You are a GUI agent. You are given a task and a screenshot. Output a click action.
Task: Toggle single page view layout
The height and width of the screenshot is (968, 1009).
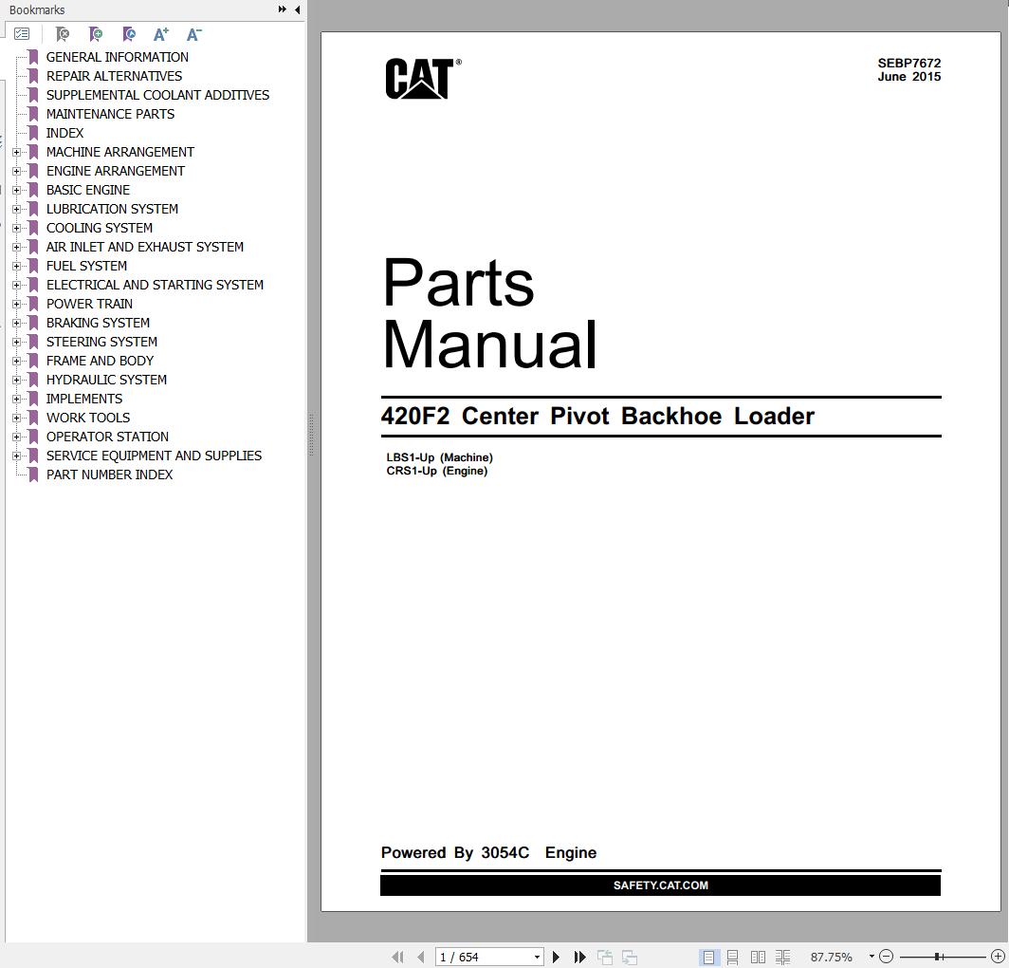pos(710,957)
